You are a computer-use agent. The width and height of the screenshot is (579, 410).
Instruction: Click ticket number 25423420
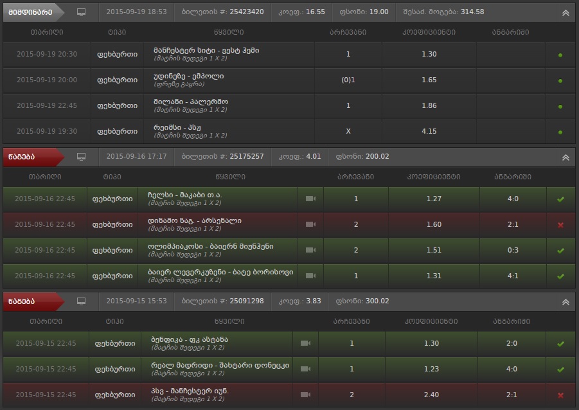click(x=247, y=12)
